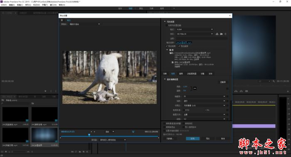The image size is (291, 157).
Task: Toggle the width-height constrain link icon
Action: point(195,88)
